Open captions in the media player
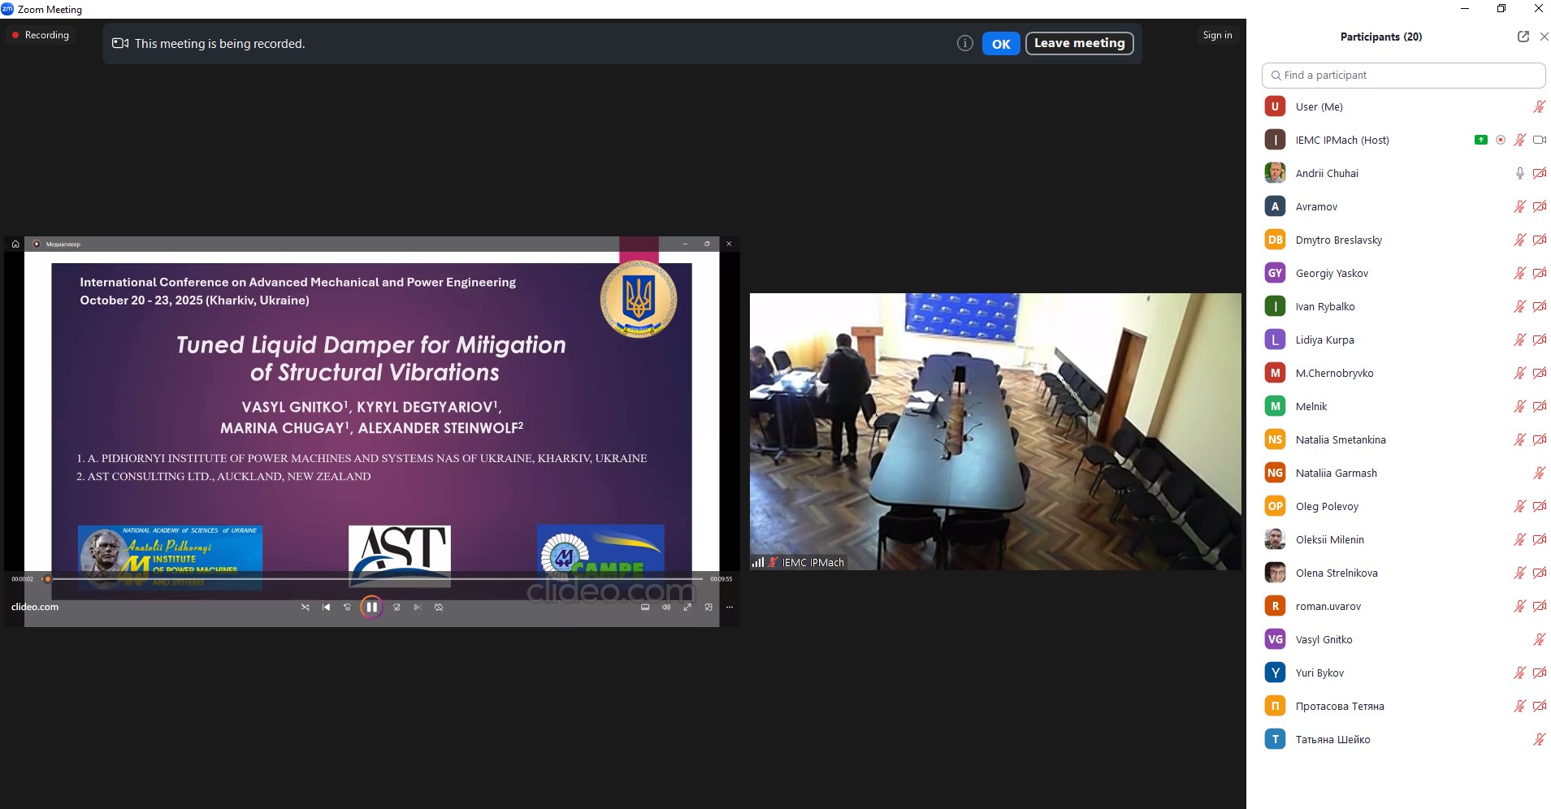 (645, 607)
